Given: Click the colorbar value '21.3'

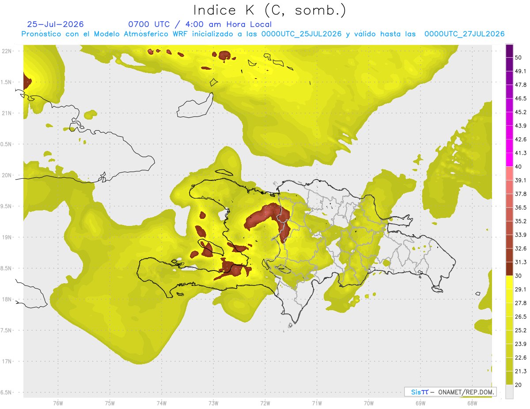Looking at the screenshot, I should pos(521,371).
